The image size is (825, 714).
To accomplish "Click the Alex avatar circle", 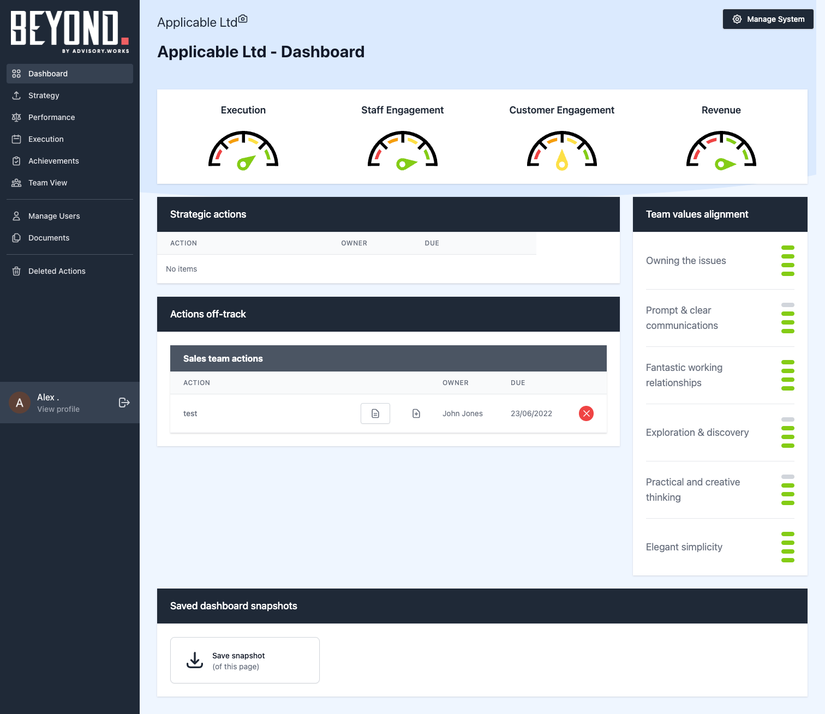I will 20,403.
